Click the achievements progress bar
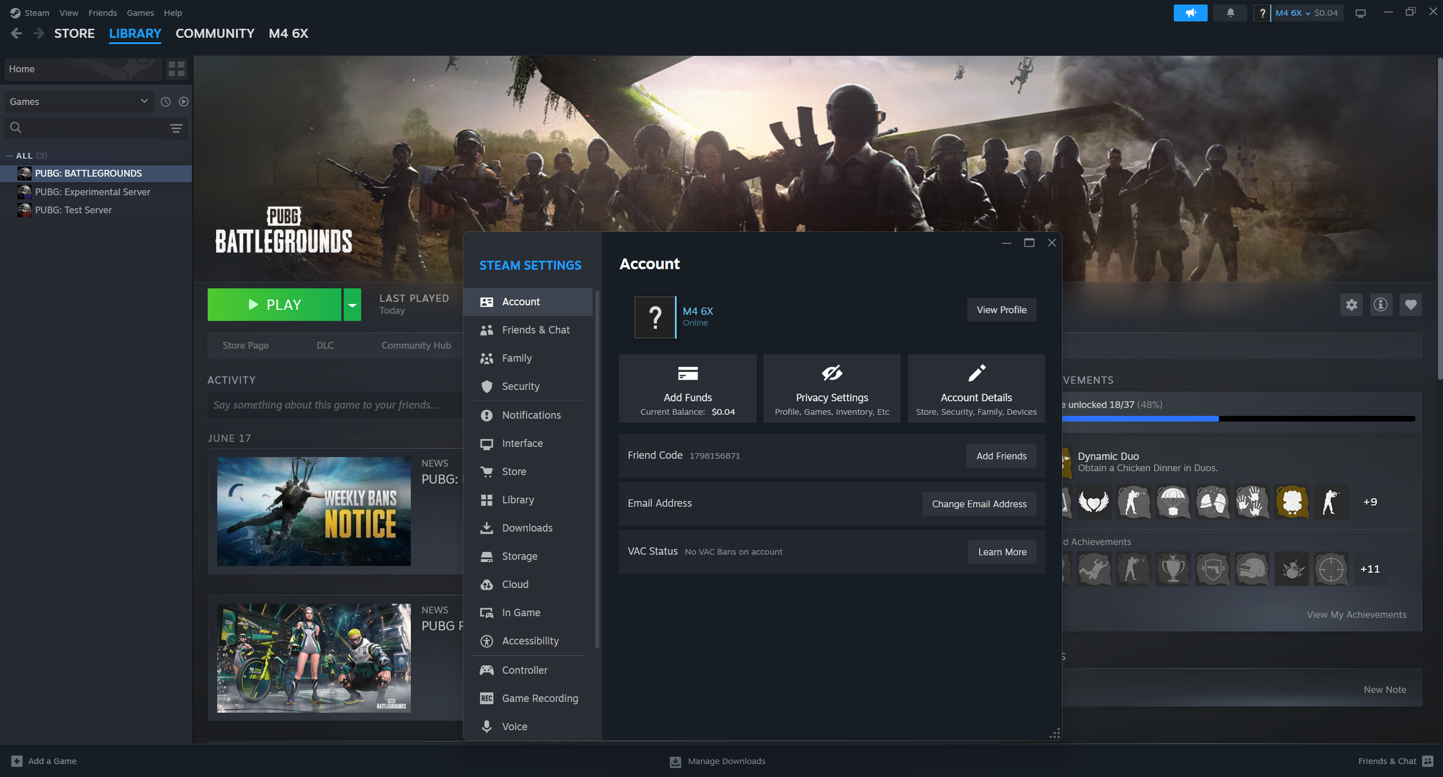 coord(1238,419)
